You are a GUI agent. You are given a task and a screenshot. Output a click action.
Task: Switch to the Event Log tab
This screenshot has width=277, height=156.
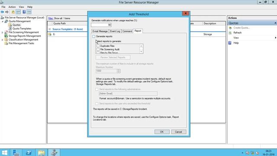pos(115,31)
